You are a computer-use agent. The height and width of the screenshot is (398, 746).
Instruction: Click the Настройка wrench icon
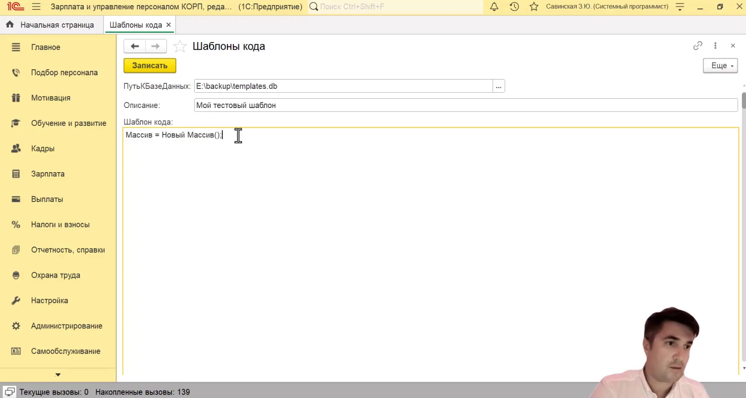[x=16, y=301]
